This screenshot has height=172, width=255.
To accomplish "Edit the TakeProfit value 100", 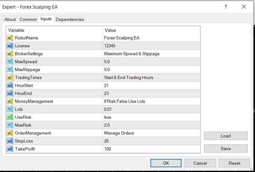I will [151, 149].
